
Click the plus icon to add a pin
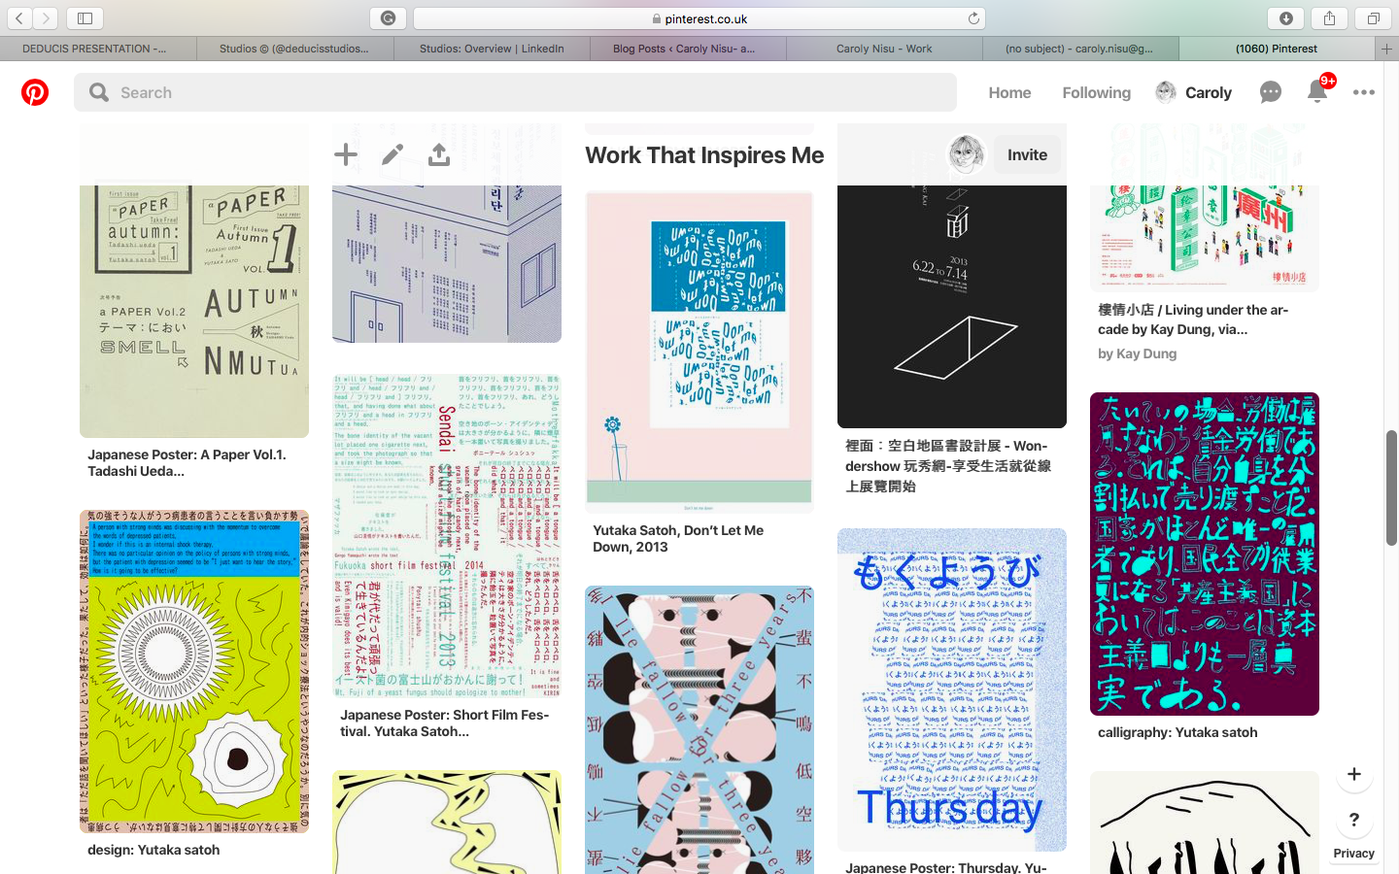346,154
